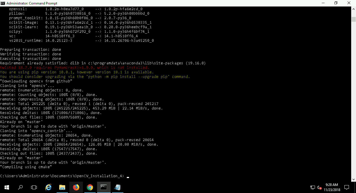Click "remote: Enumerating objects: 28654" line
Screen dimensions: 356x193
pyautogui.click(x=46, y=135)
